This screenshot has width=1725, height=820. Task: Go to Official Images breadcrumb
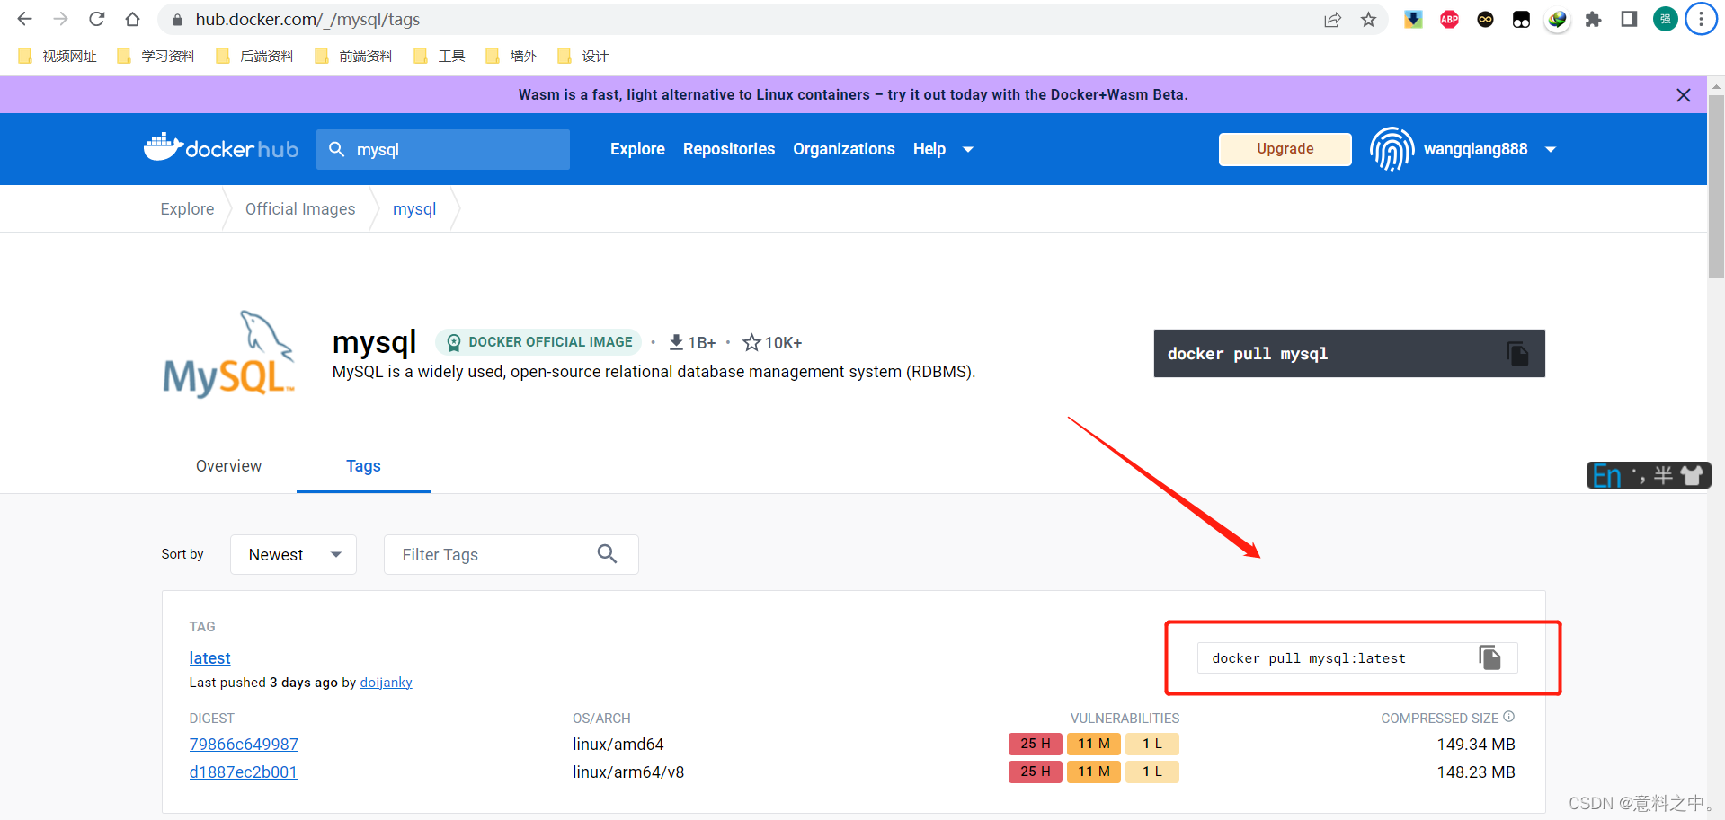point(300,209)
